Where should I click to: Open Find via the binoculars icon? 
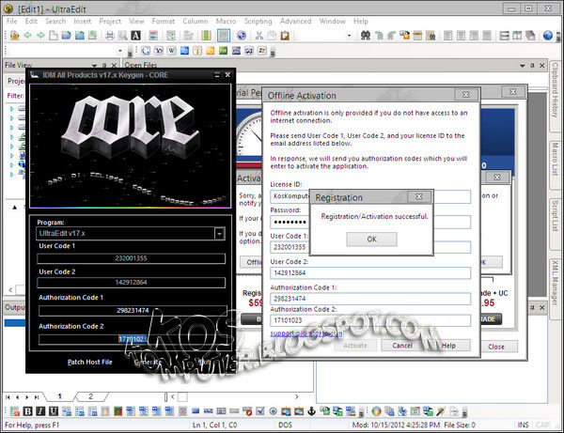(x=366, y=35)
